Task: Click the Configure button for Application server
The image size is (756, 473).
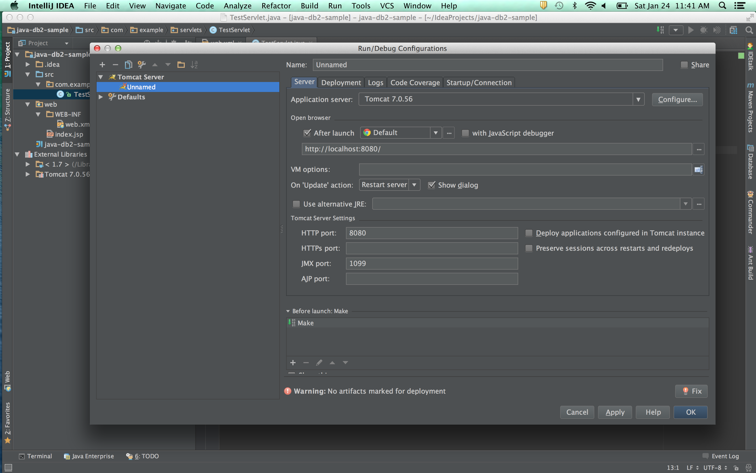Action: pos(676,99)
